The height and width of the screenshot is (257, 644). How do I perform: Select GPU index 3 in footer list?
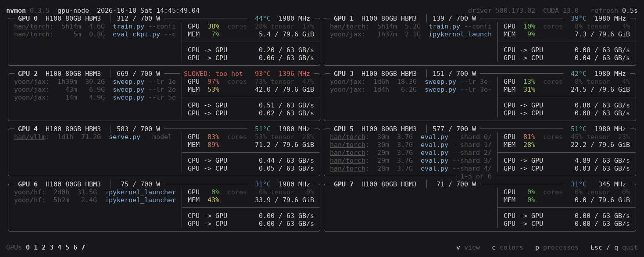pyautogui.click(x=52, y=247)
